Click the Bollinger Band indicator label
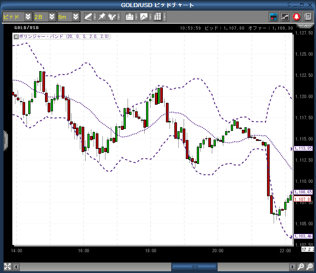The height and width of the screenshot is (273, 316). pos(64,37)
